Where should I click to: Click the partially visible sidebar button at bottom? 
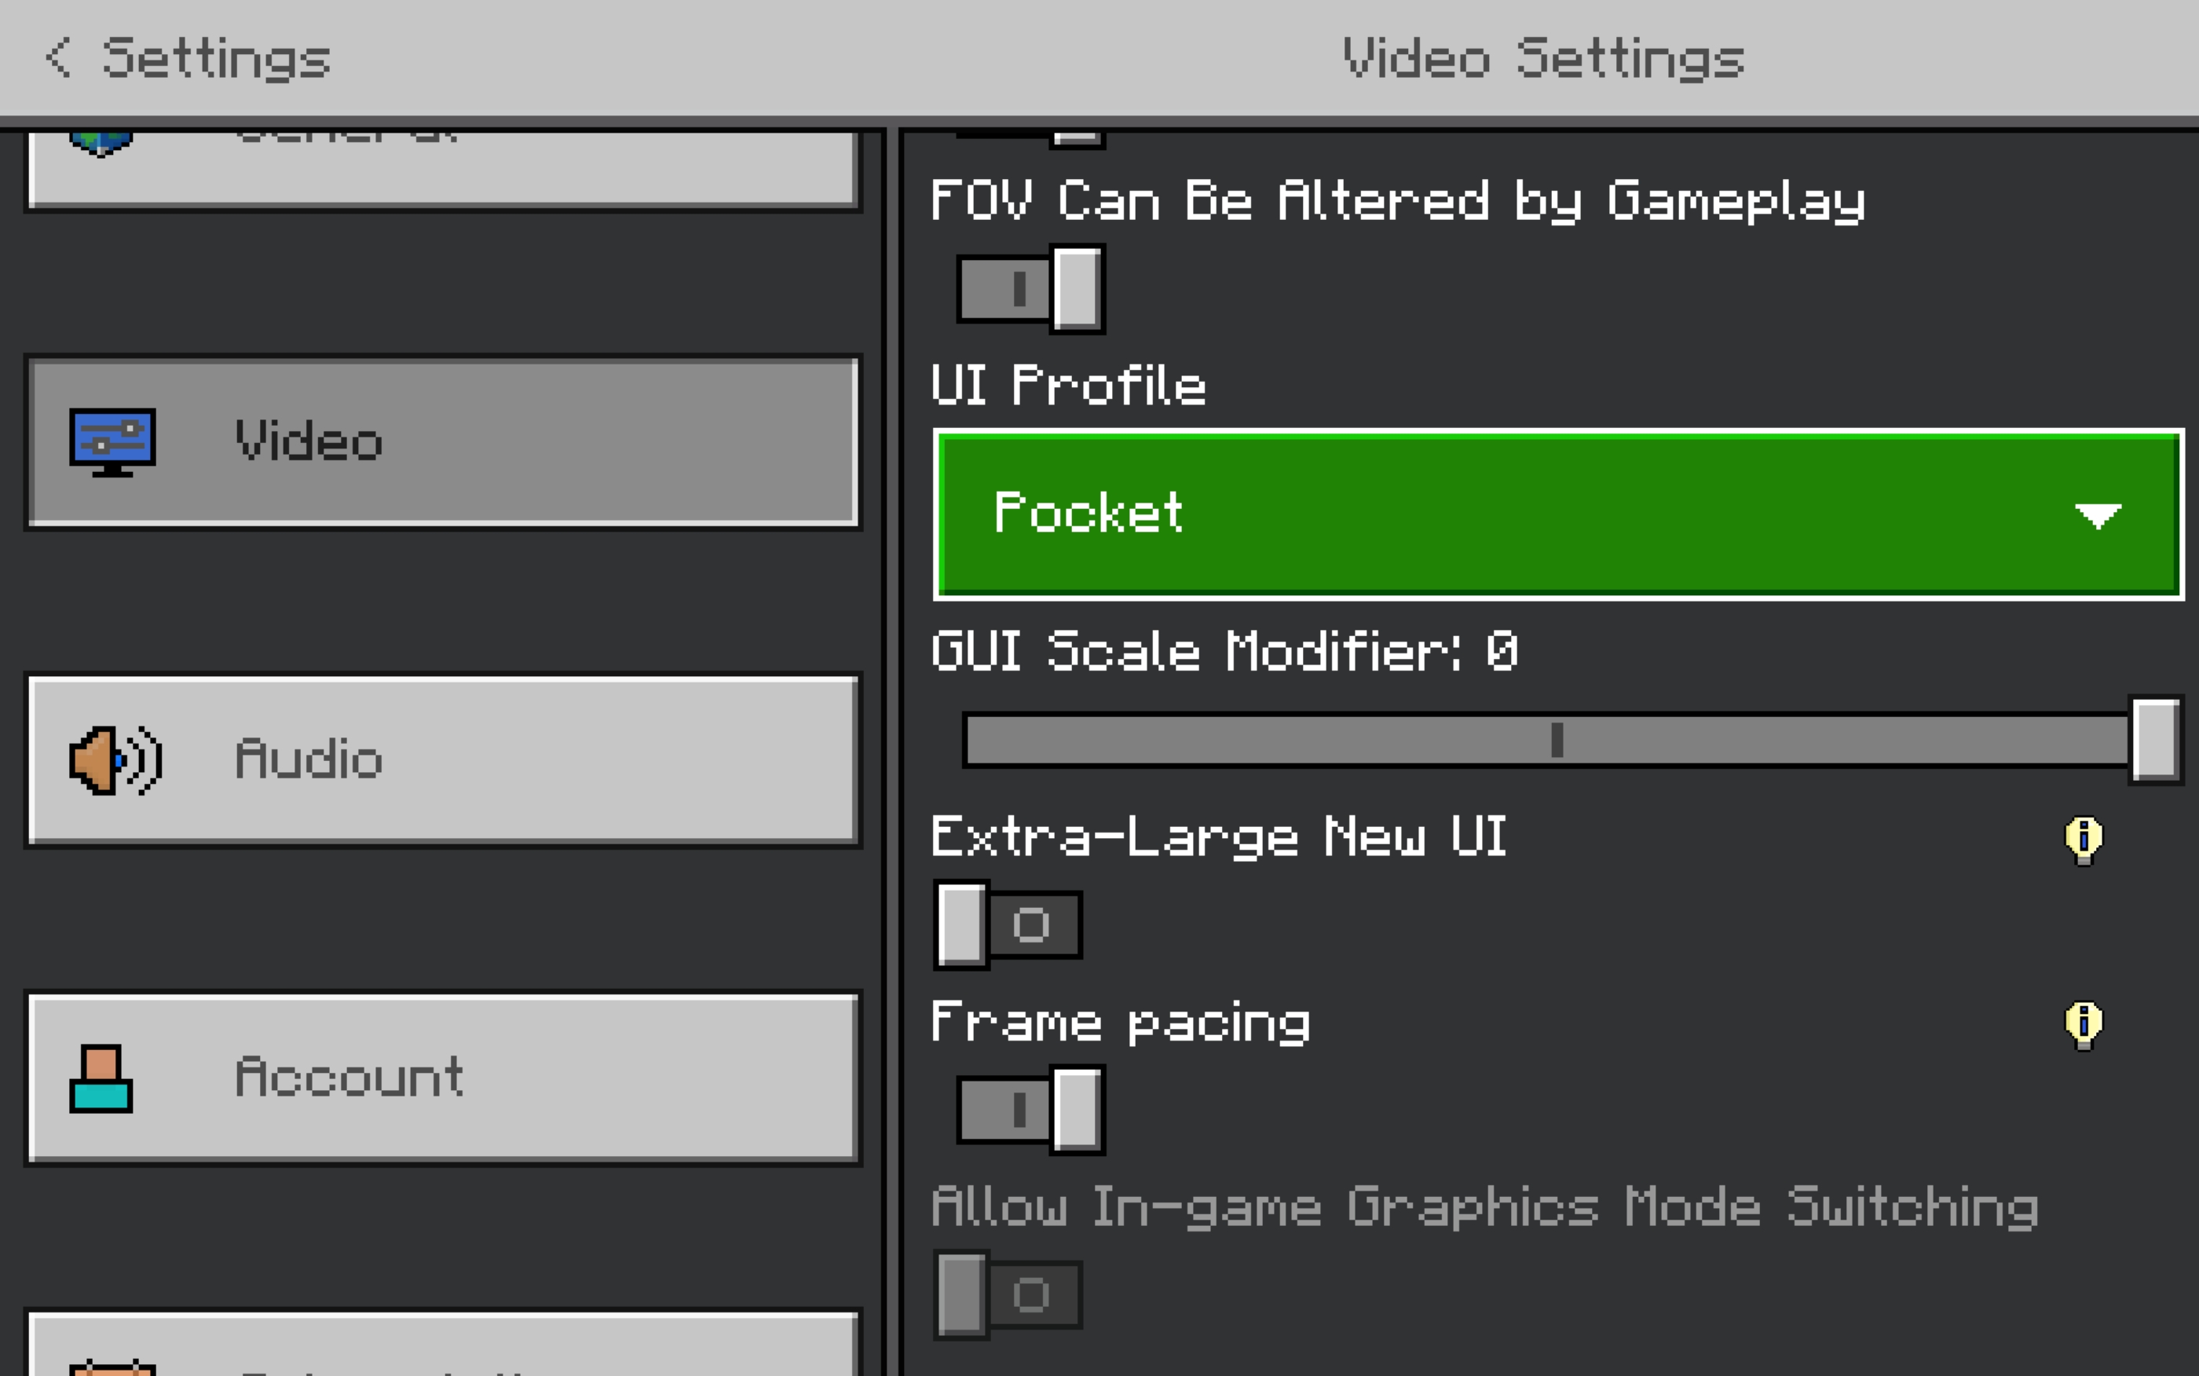443,1347
